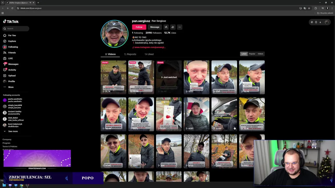Click the browser back arrow
Viewport: 335px width, 188px height.
pyautogui.click(x=3, y=8)
